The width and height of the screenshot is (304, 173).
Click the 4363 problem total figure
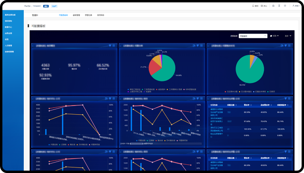pyautogui.click(x=46, y=66)
